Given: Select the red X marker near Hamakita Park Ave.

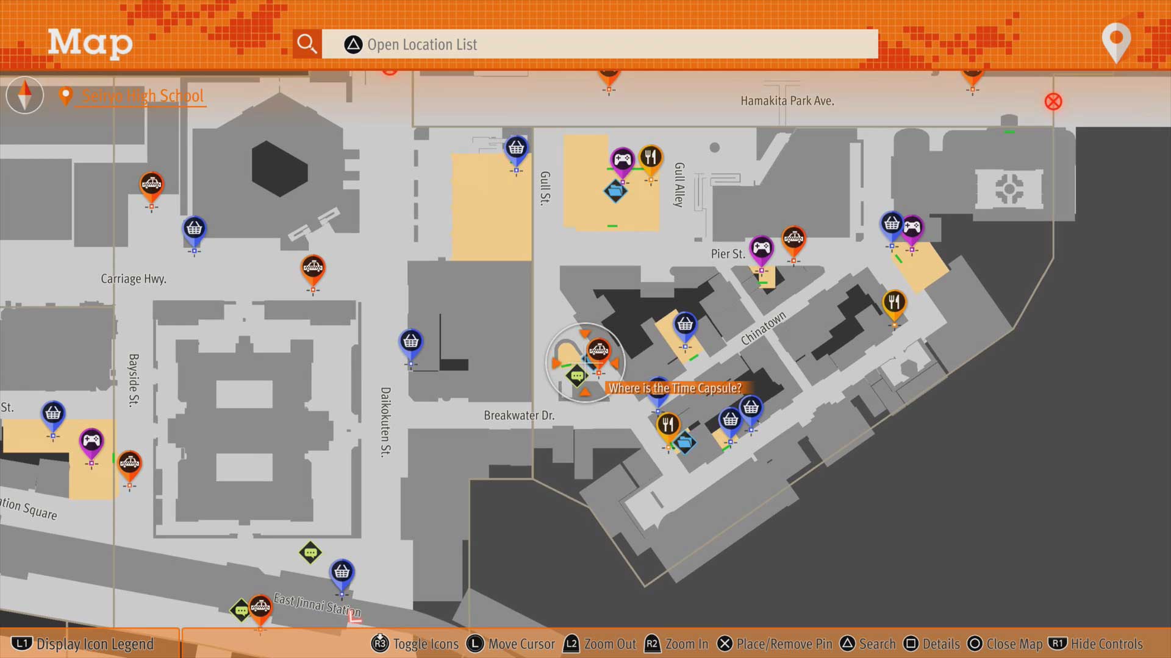Looking at the screenshot, I should 1053,102.
